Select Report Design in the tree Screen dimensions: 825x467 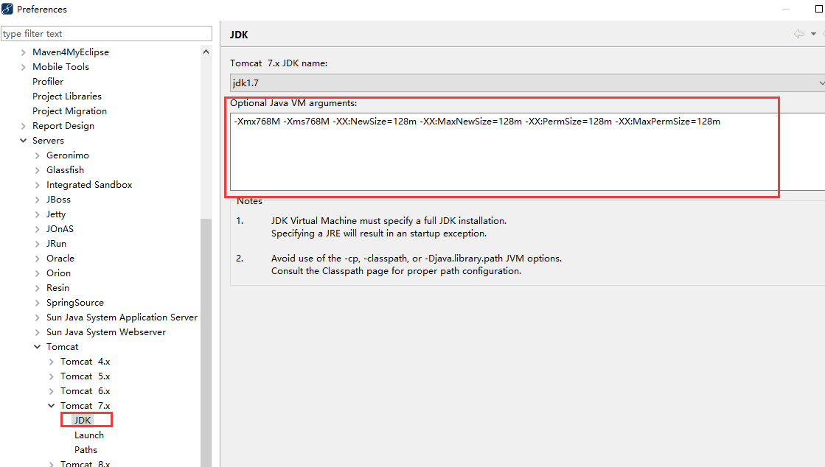[x=63, y=126]
